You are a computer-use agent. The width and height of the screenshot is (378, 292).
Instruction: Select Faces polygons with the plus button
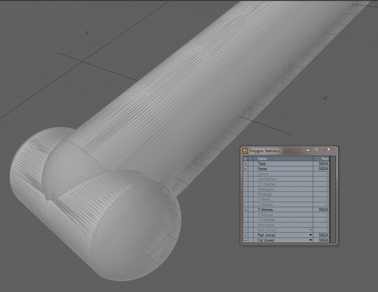pyautogui.click(x=245, y=169)
